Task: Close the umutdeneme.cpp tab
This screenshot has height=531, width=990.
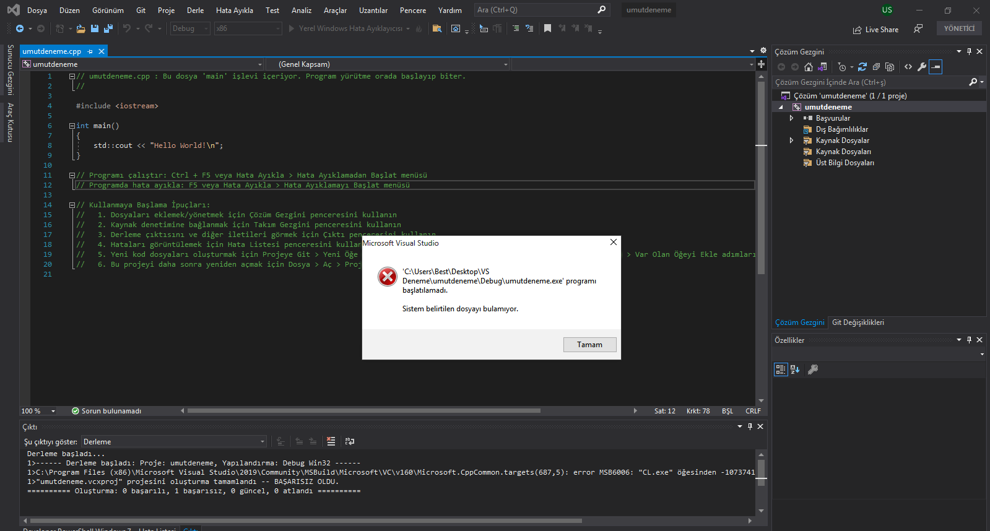Action: pyautogui.click(x=102, y=51)
